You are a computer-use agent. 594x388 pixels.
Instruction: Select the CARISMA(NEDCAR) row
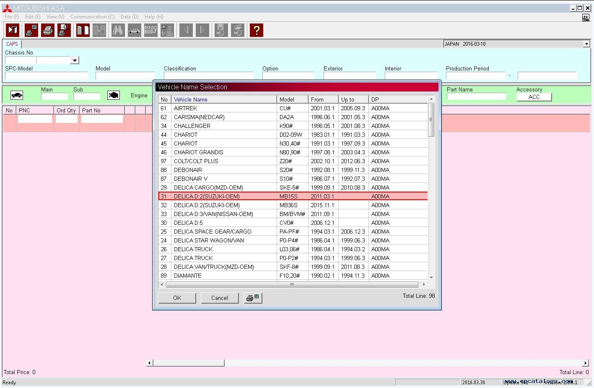click(x=293, y=117)
